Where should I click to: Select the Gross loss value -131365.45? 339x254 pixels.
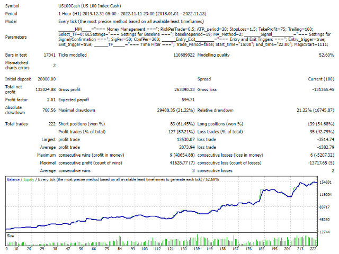(319, 89)
